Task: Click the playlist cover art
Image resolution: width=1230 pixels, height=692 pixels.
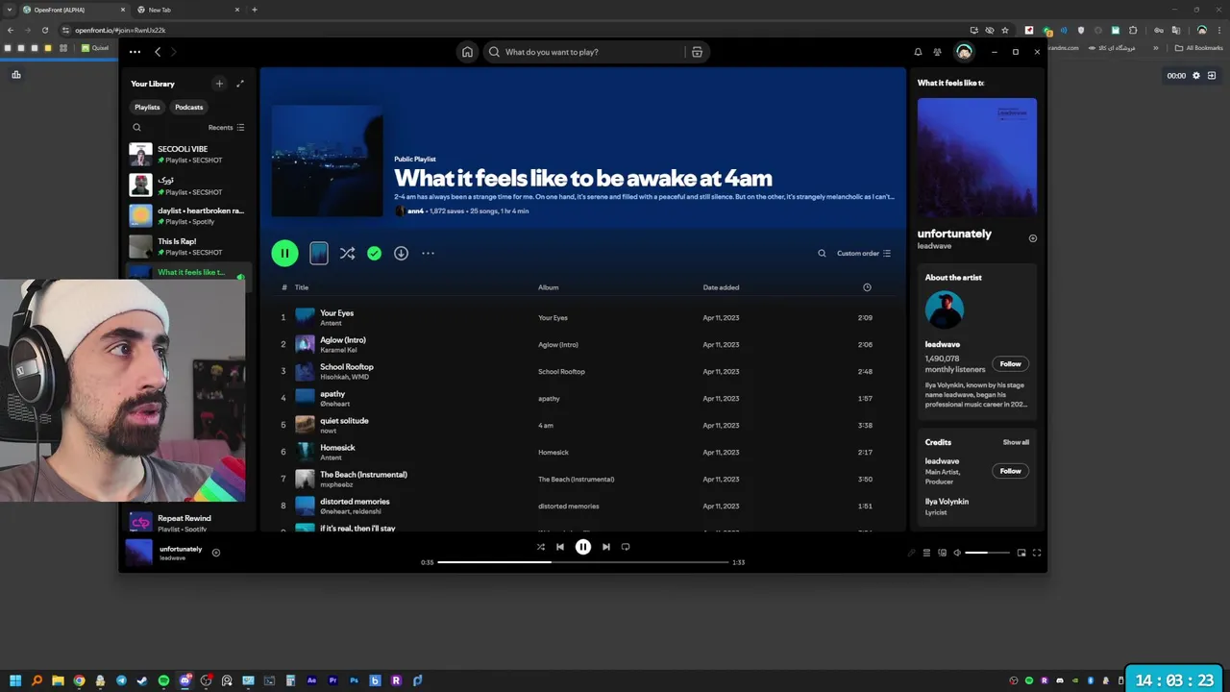Action: point(327,161)
